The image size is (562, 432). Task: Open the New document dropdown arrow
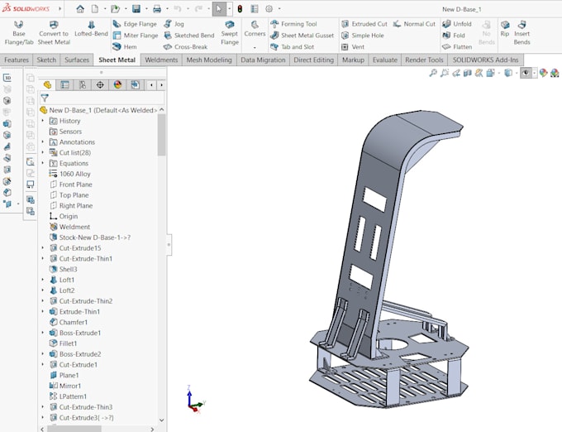click(105, 9)
